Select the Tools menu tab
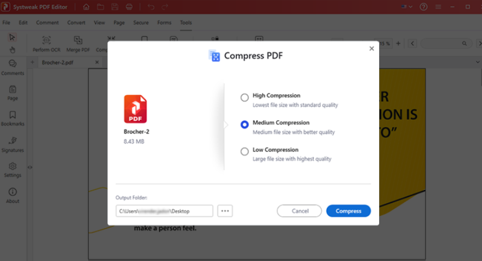 pyautogui.click(x=186, y=23)
